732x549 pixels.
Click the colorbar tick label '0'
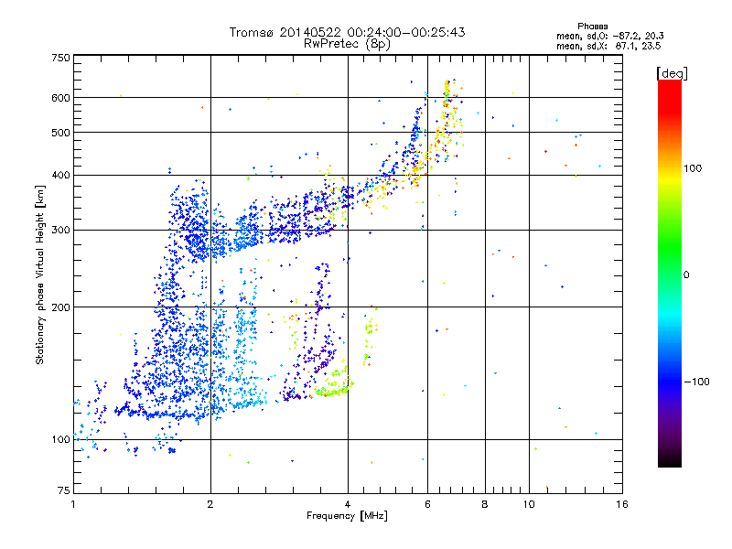pos(686,275)
